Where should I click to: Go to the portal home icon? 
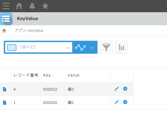19,6
